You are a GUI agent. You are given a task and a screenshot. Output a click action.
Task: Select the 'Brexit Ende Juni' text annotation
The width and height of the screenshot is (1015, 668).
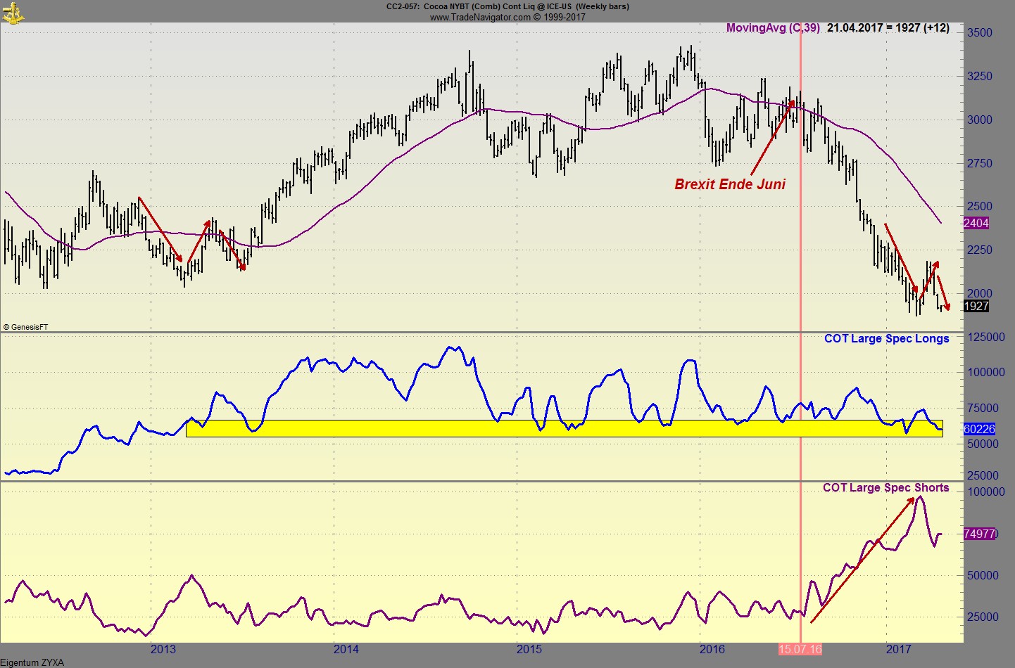729,184
